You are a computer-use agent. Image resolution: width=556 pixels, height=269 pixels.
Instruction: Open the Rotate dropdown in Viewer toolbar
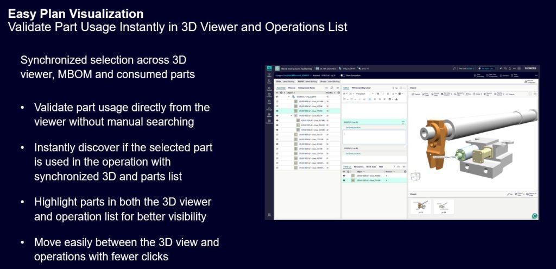[x=477, y=94]
